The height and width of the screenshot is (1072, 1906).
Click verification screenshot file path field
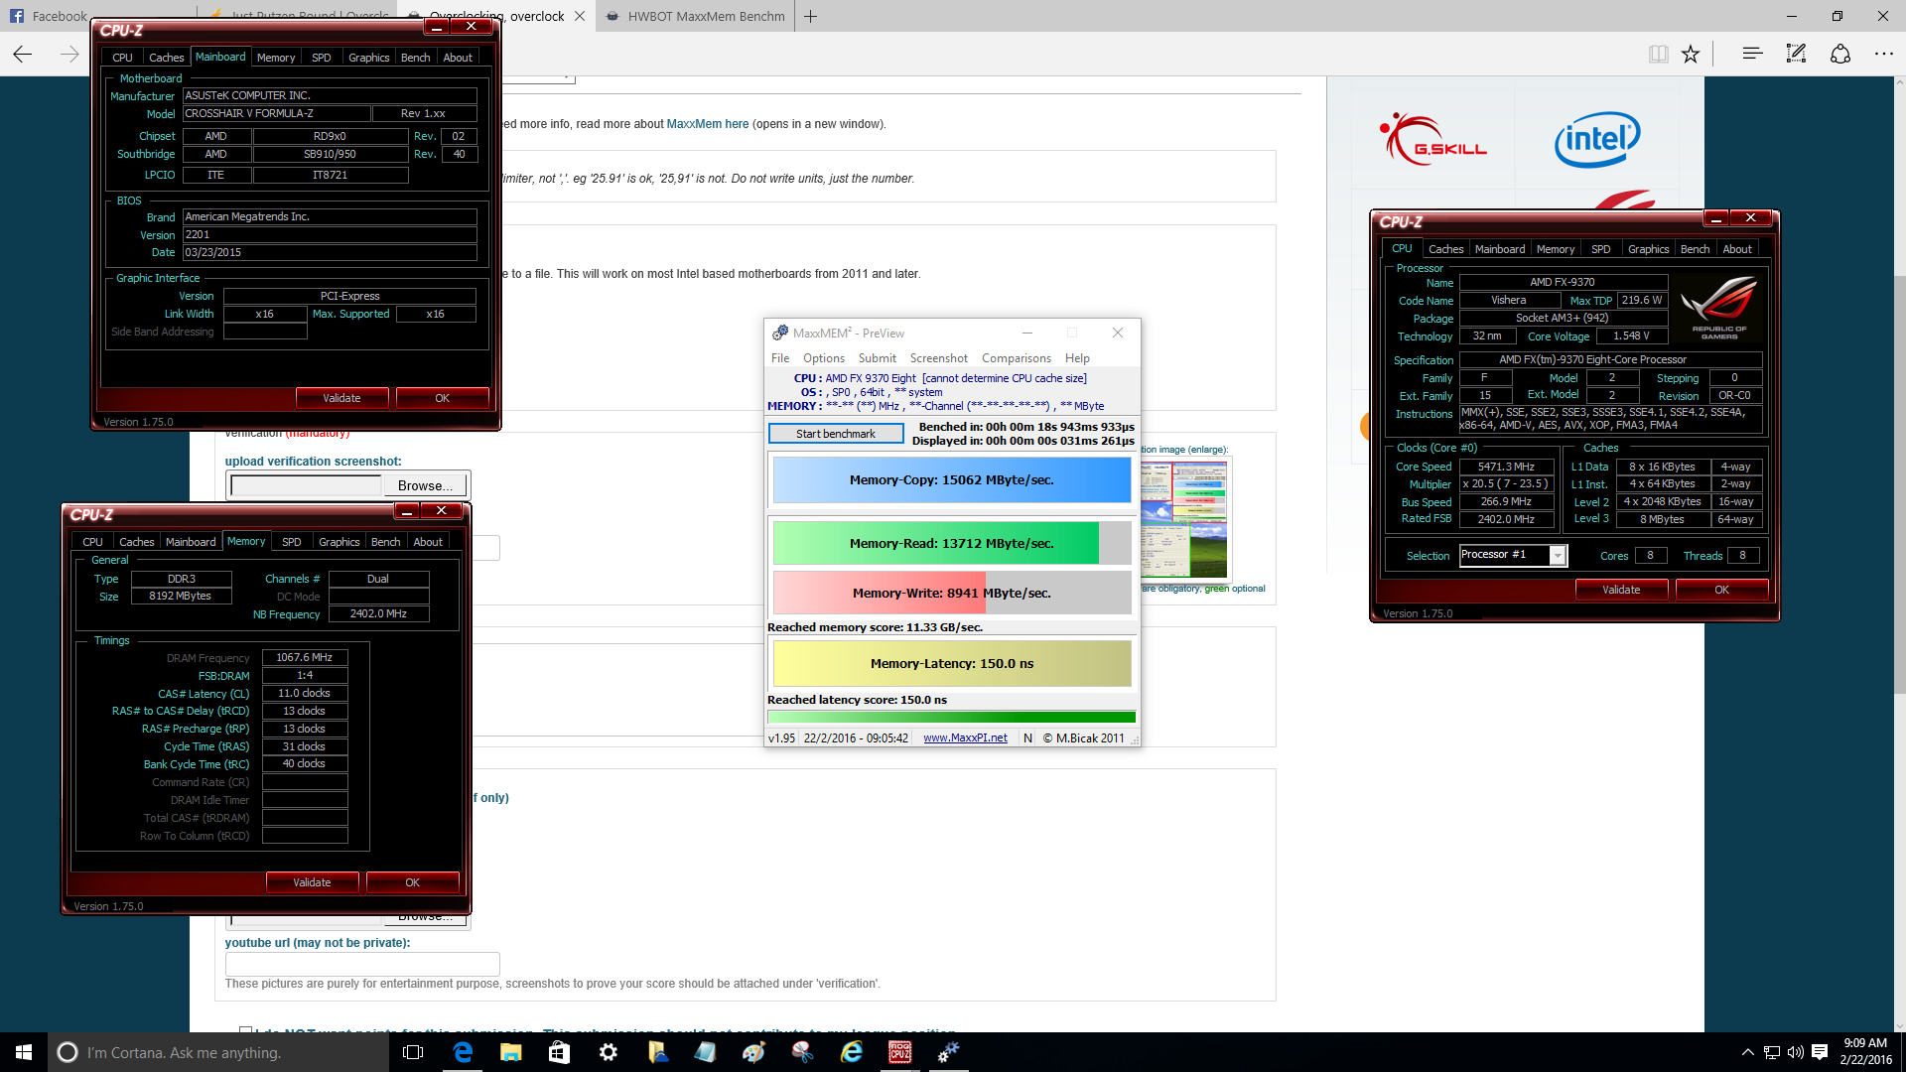tap(306, 485)
